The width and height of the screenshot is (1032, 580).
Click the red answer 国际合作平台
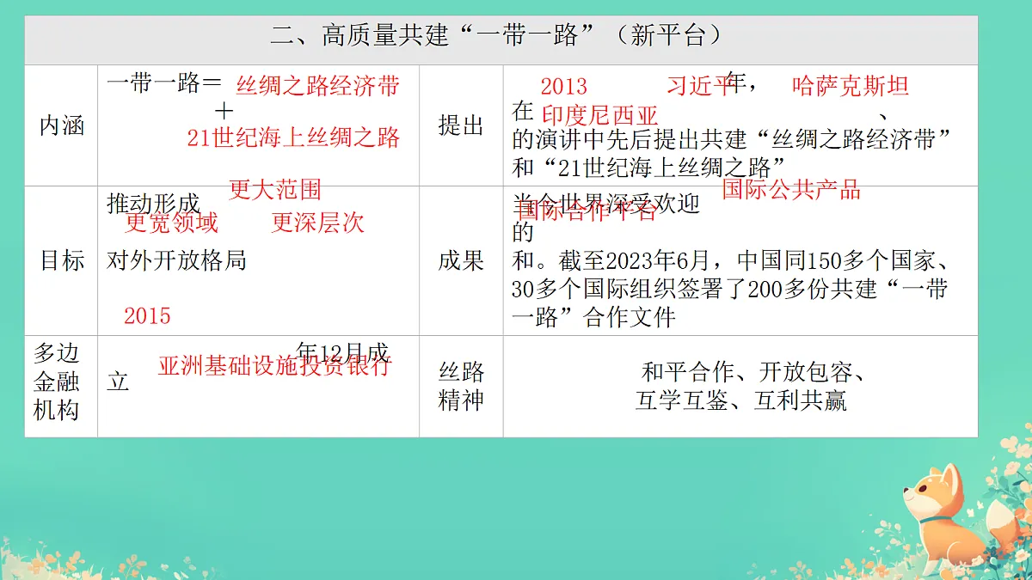pos(587,211)
